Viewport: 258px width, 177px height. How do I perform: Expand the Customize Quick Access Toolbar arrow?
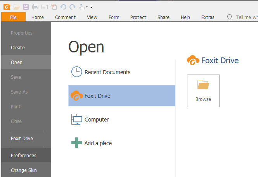91,7
